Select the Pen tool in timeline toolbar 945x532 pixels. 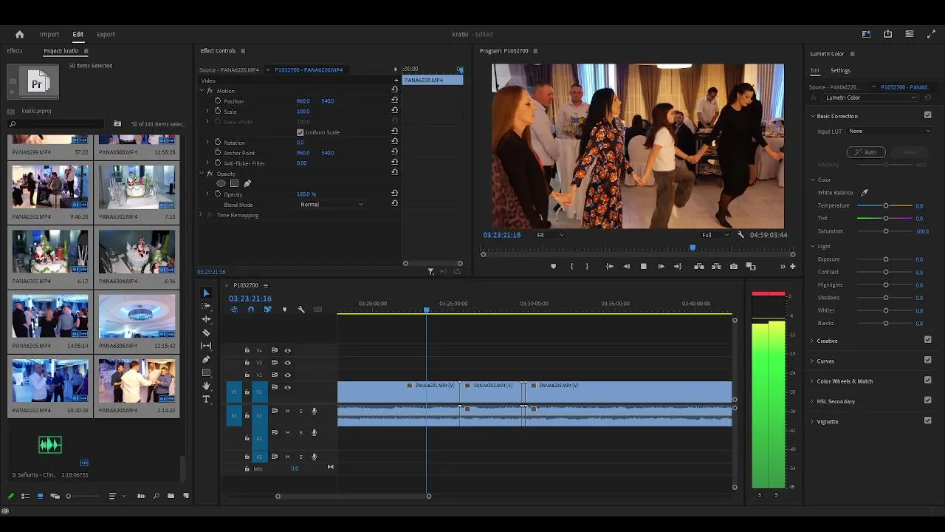206,359
